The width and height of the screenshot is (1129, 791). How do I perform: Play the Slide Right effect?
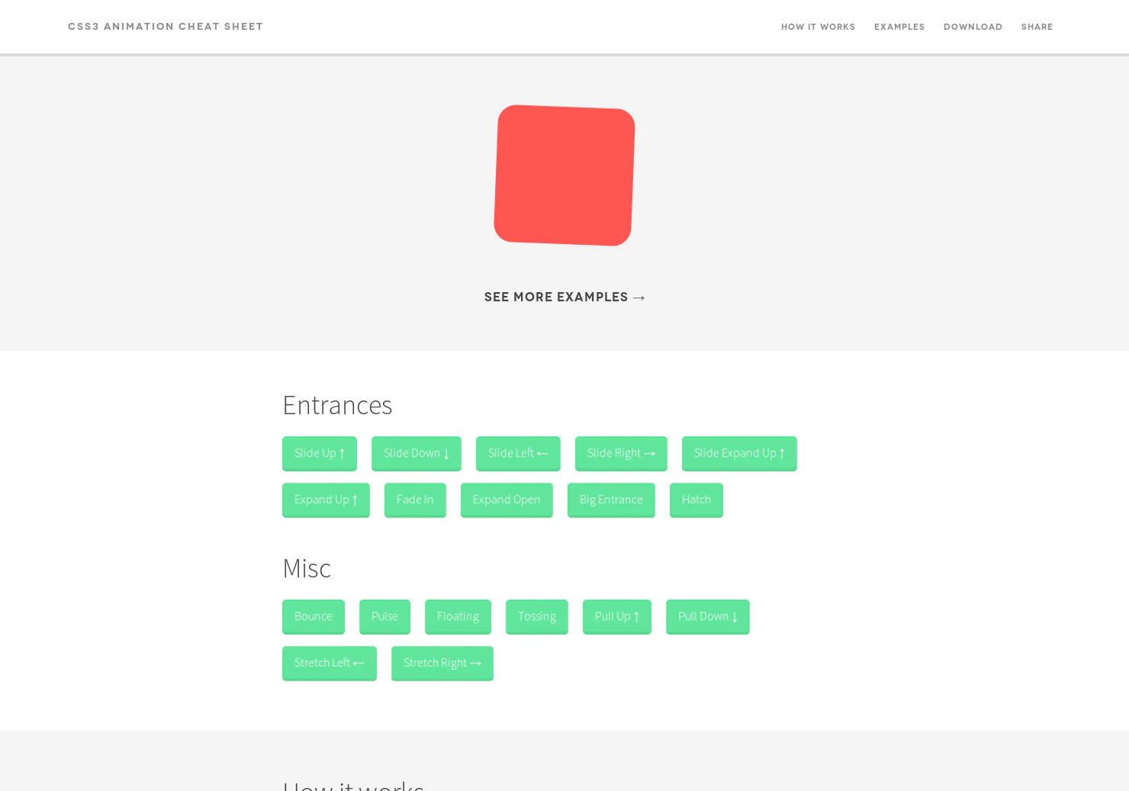click(x=621, y=453)
